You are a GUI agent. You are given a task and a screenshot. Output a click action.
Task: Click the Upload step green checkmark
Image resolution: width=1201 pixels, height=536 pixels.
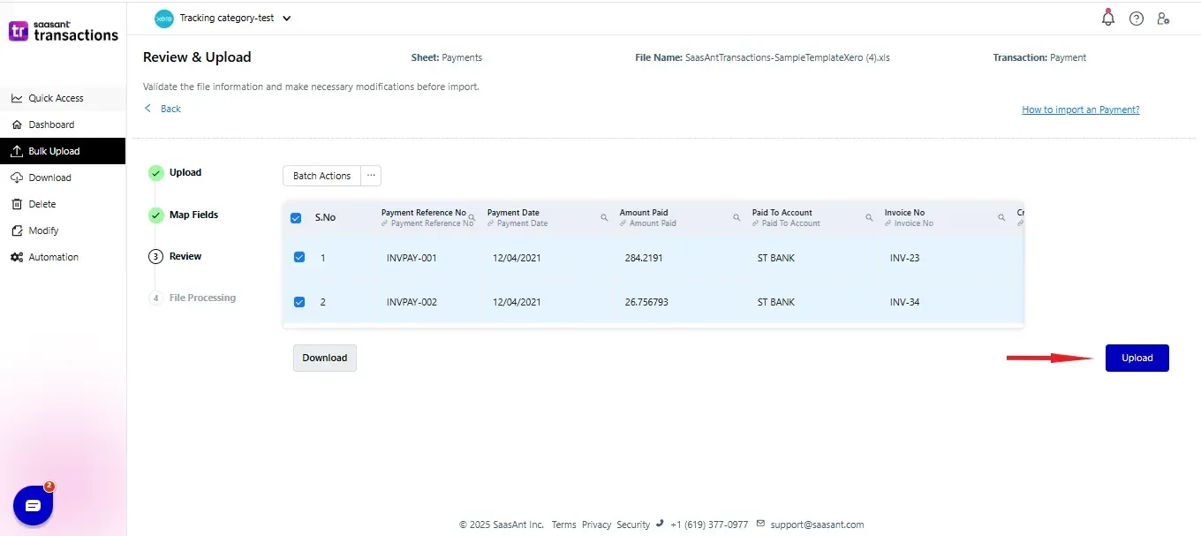pos(156,173)
